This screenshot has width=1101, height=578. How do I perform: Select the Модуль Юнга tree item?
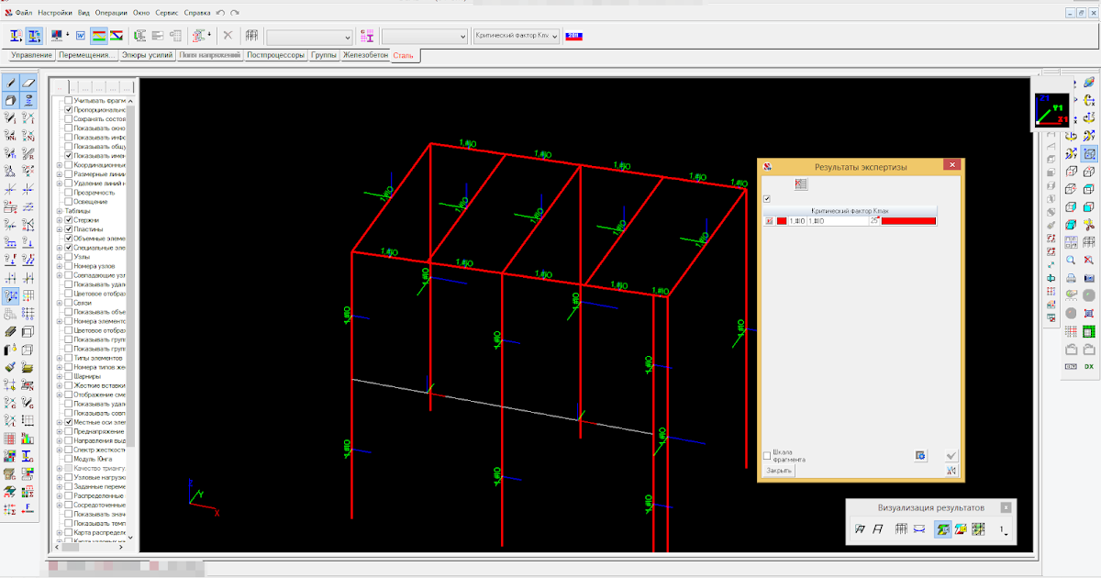pos(91,459)
